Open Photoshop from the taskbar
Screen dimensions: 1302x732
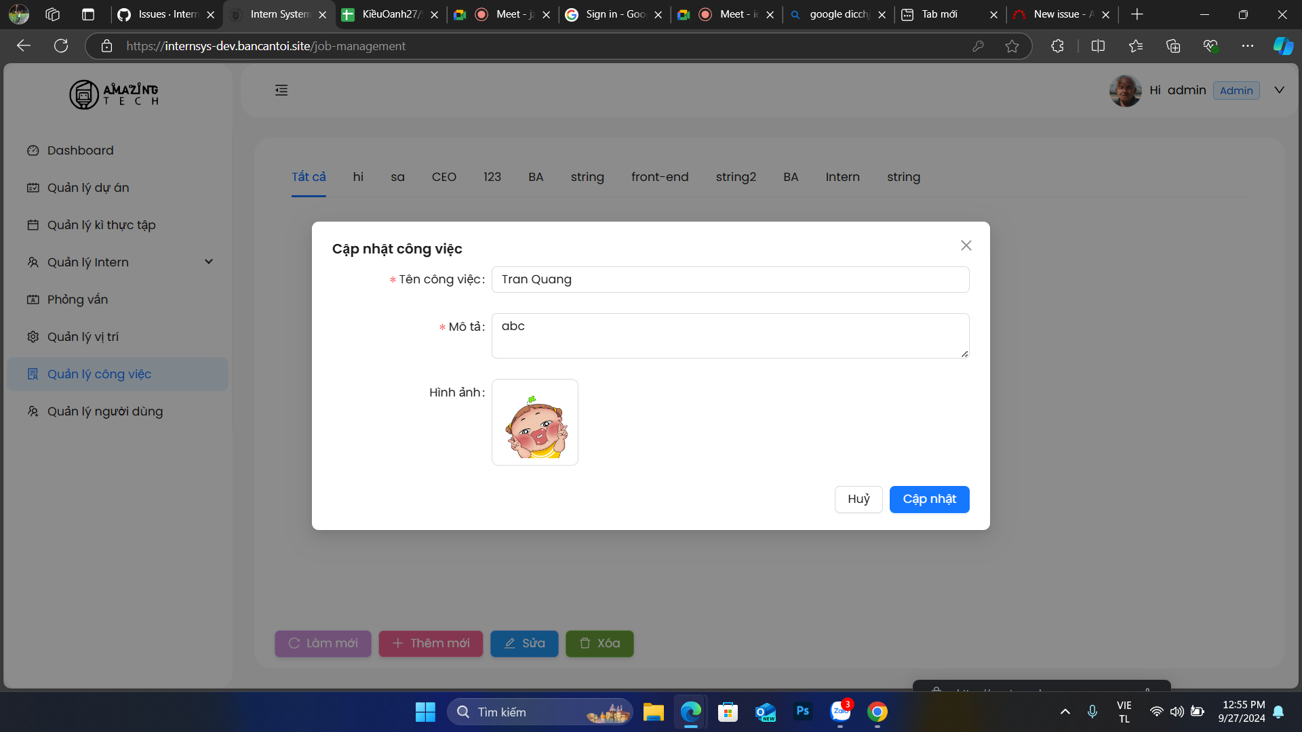(x=802, y=712)
